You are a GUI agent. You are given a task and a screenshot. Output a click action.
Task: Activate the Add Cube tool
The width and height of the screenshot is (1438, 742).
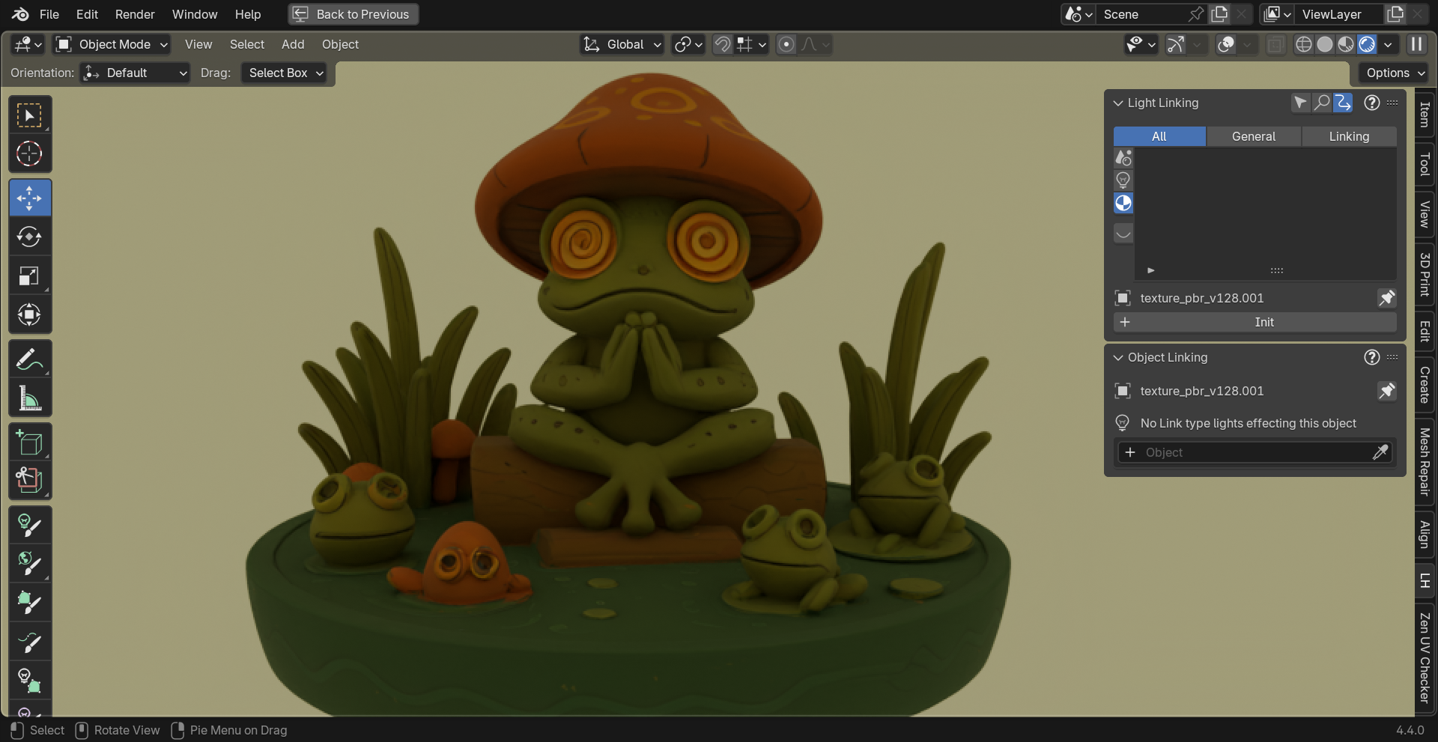30,443
